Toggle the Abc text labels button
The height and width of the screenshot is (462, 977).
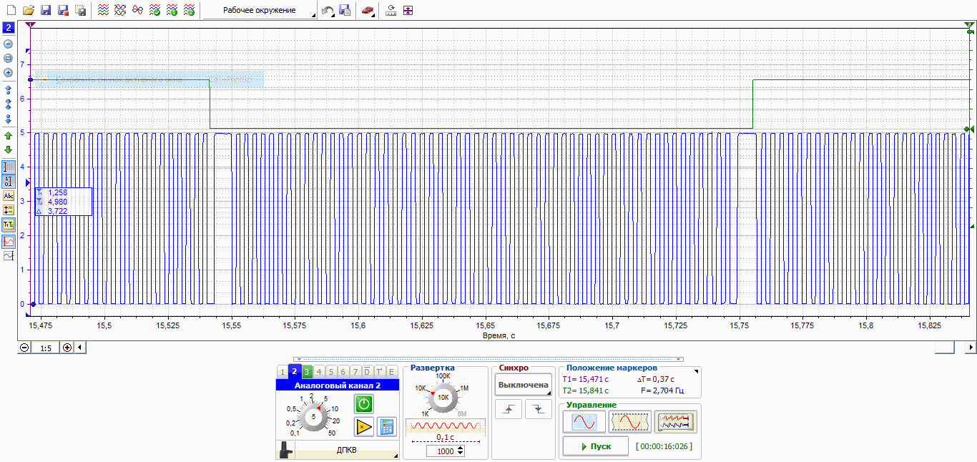9,195
